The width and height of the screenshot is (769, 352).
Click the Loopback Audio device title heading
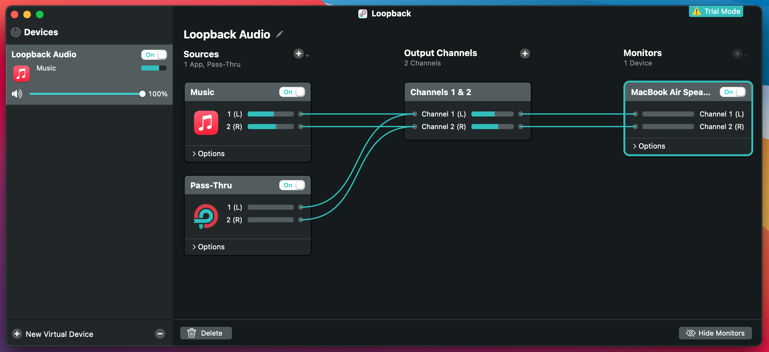pyautogui.click(x=227, y=34)
